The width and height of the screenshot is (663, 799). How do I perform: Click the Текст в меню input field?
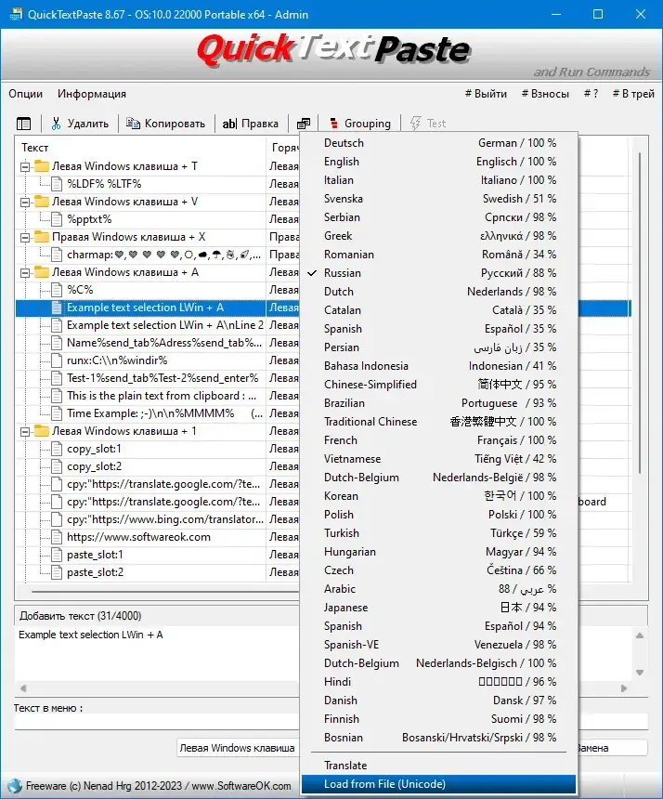click(157, 722)
